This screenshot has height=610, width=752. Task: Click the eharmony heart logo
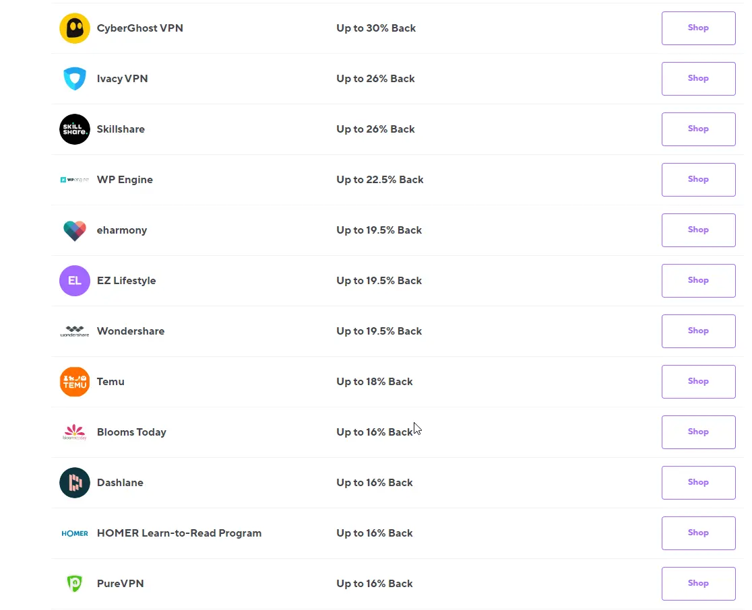point(74,230)
